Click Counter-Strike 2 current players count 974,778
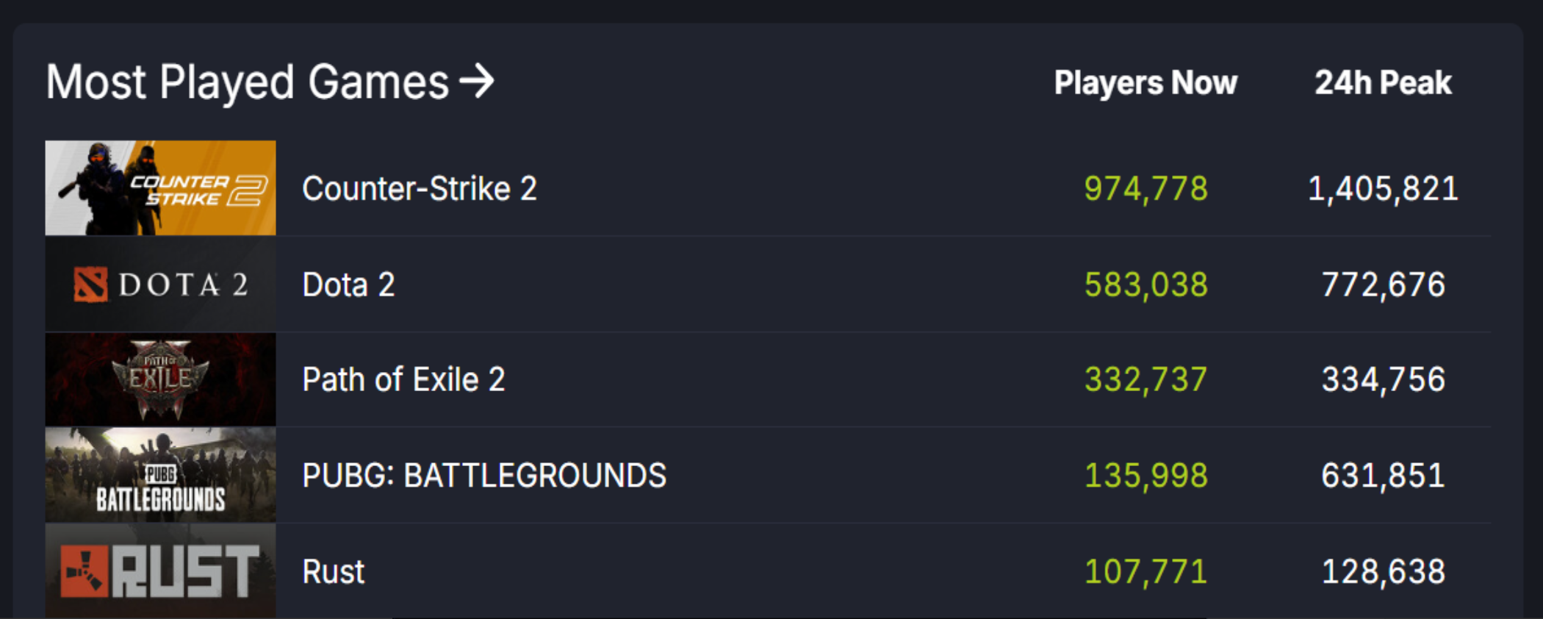 pyautogui.click(x=1145, y=189)
